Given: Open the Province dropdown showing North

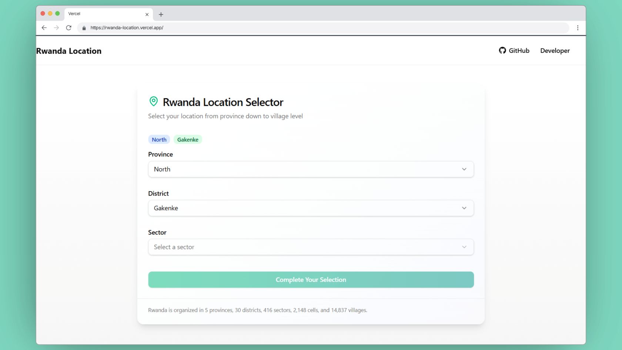Looking at the screenshot, I should click(311, 169).
